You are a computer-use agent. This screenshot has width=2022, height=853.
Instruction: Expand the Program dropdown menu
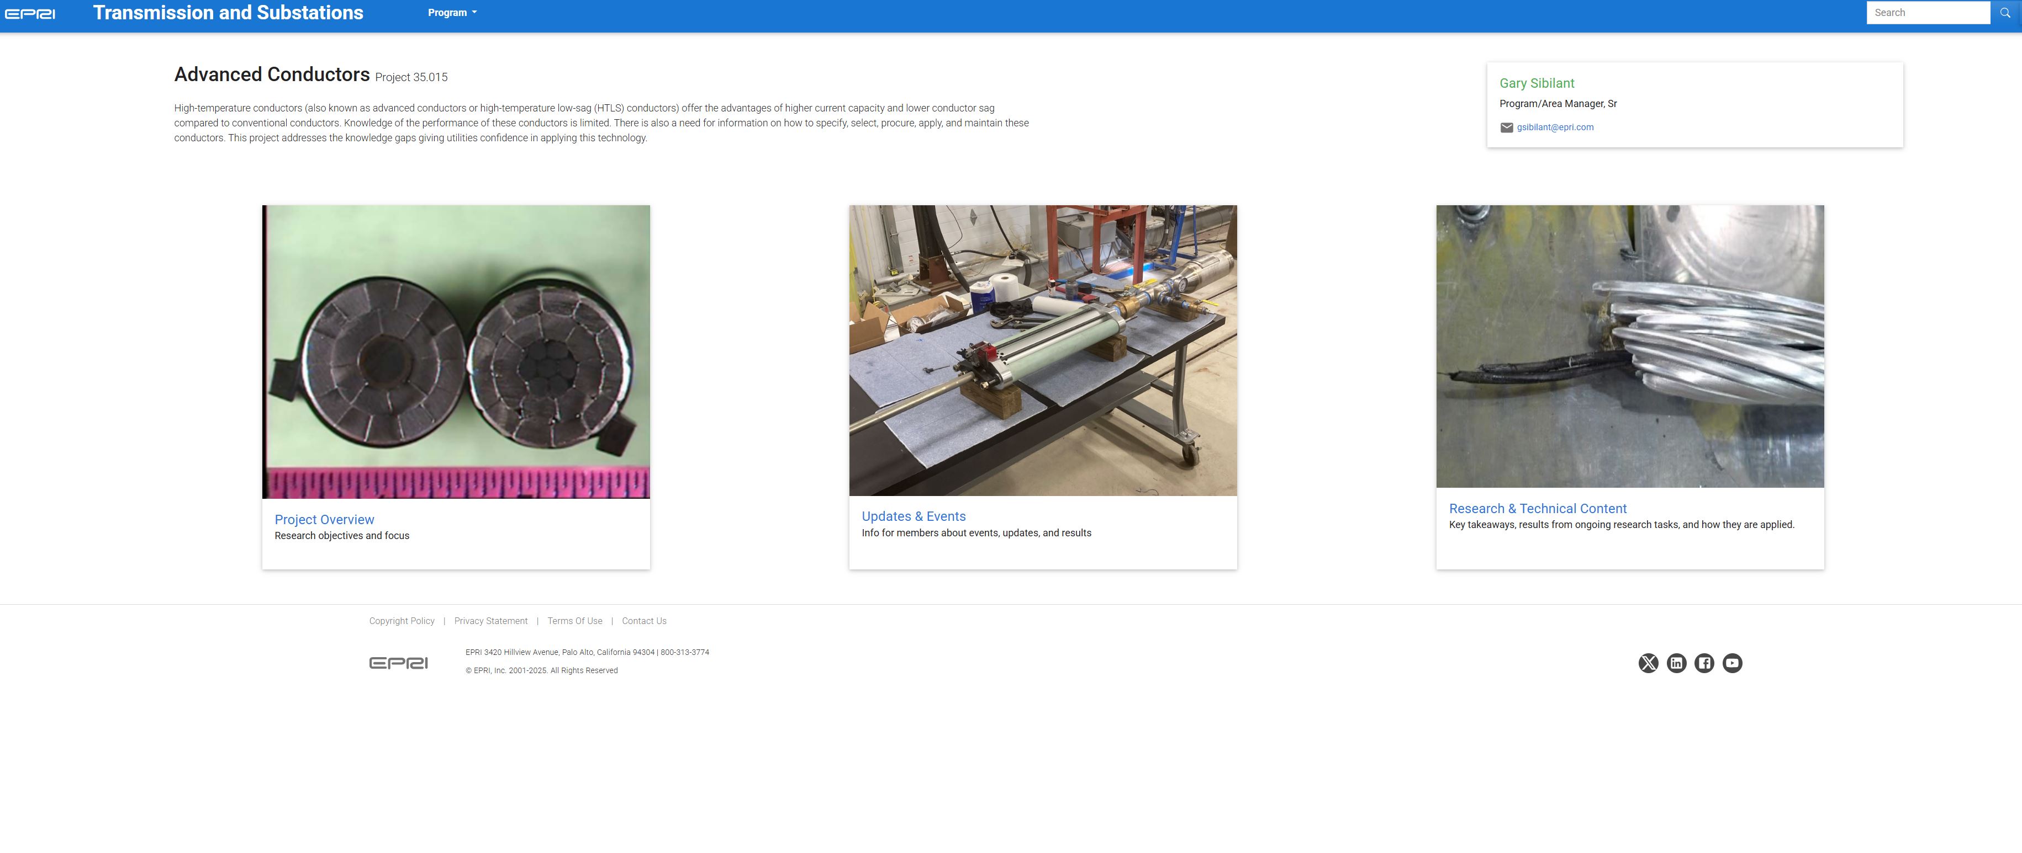(452, 13)
